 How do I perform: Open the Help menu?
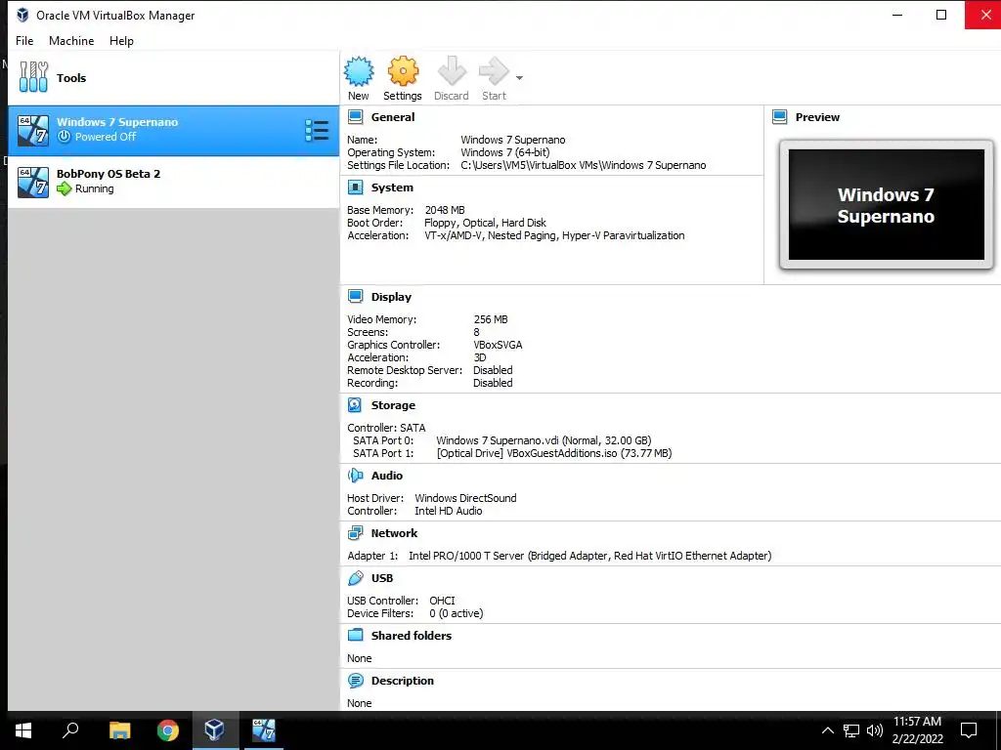coord(121,41)
